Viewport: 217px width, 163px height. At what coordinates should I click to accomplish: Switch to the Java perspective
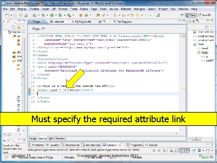[x=191, y=15]
